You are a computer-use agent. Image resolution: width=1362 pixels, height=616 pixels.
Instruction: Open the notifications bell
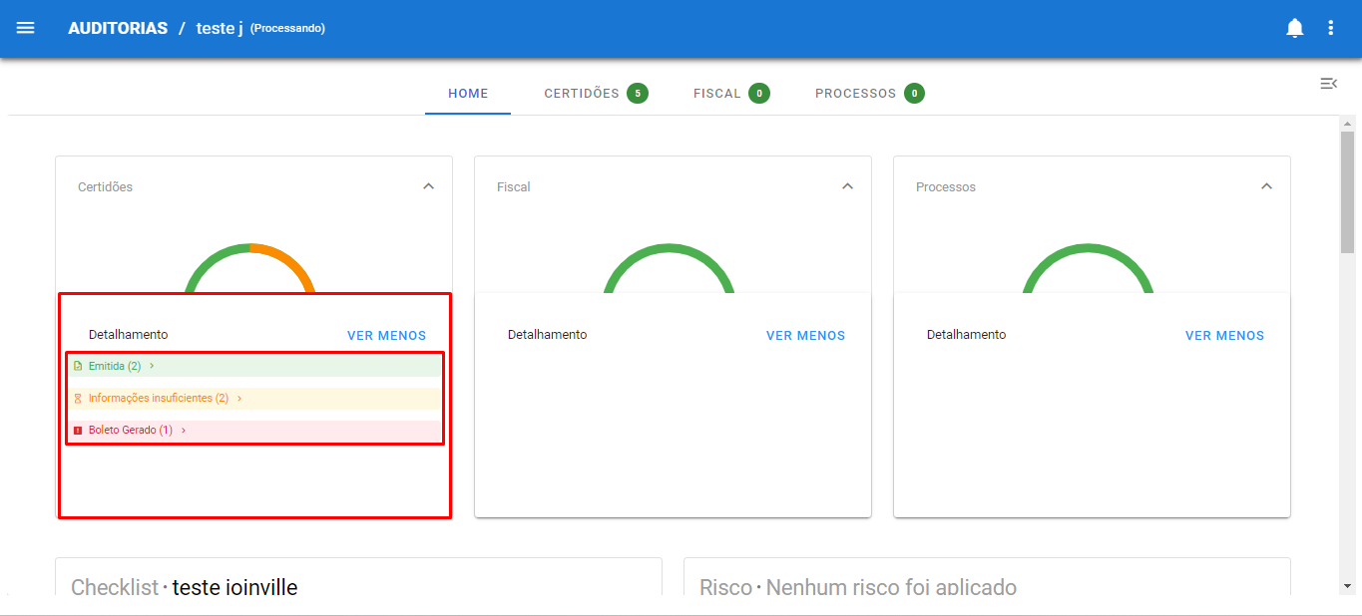[1294, 28]
